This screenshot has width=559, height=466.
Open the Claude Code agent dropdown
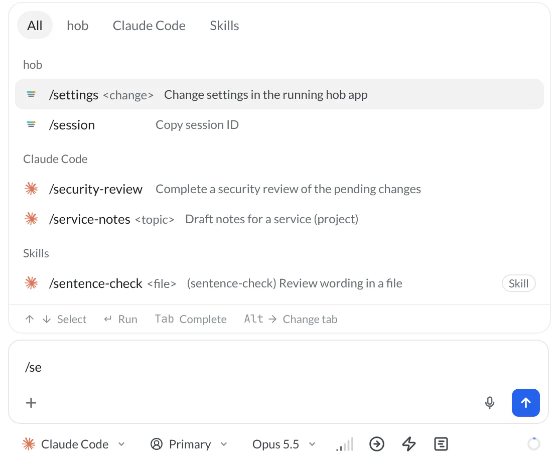[x=73, y=444]
